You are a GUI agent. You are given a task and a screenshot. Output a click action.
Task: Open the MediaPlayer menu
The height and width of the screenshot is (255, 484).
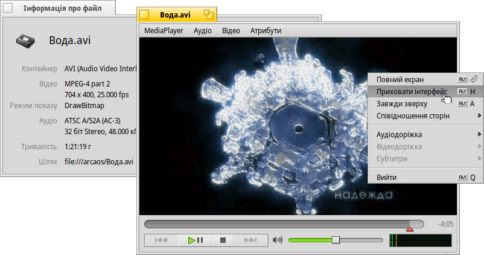click(x=164, y=31)
